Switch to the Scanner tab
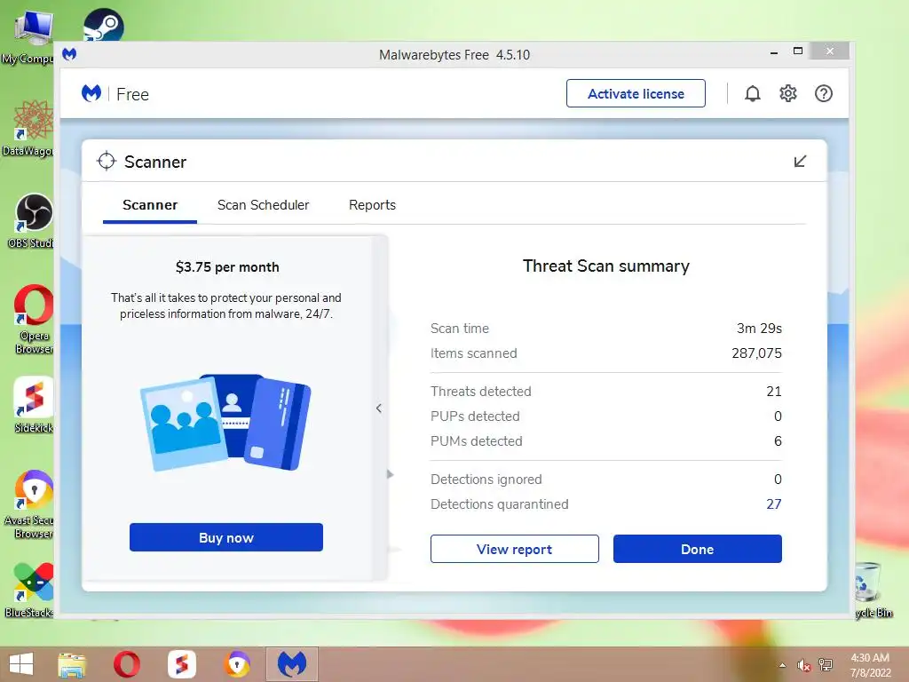The height and width of the screenshot is (682, 909). [150, 205]
